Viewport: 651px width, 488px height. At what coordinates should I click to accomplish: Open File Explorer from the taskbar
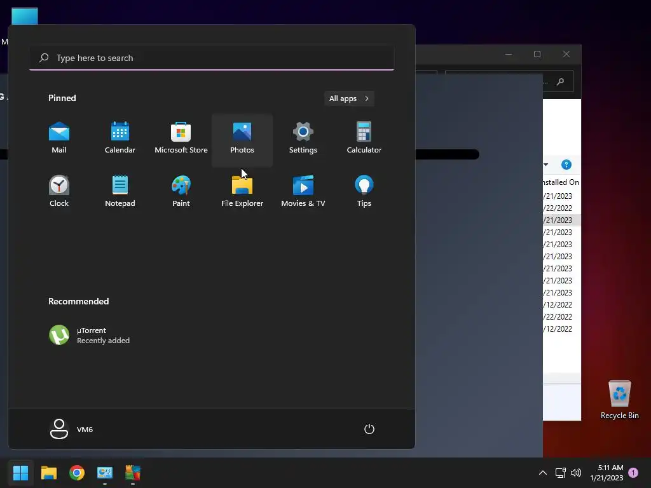click(48, 473)
